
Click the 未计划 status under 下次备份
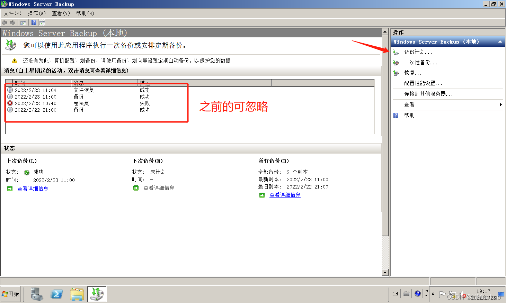pos(158,172)
